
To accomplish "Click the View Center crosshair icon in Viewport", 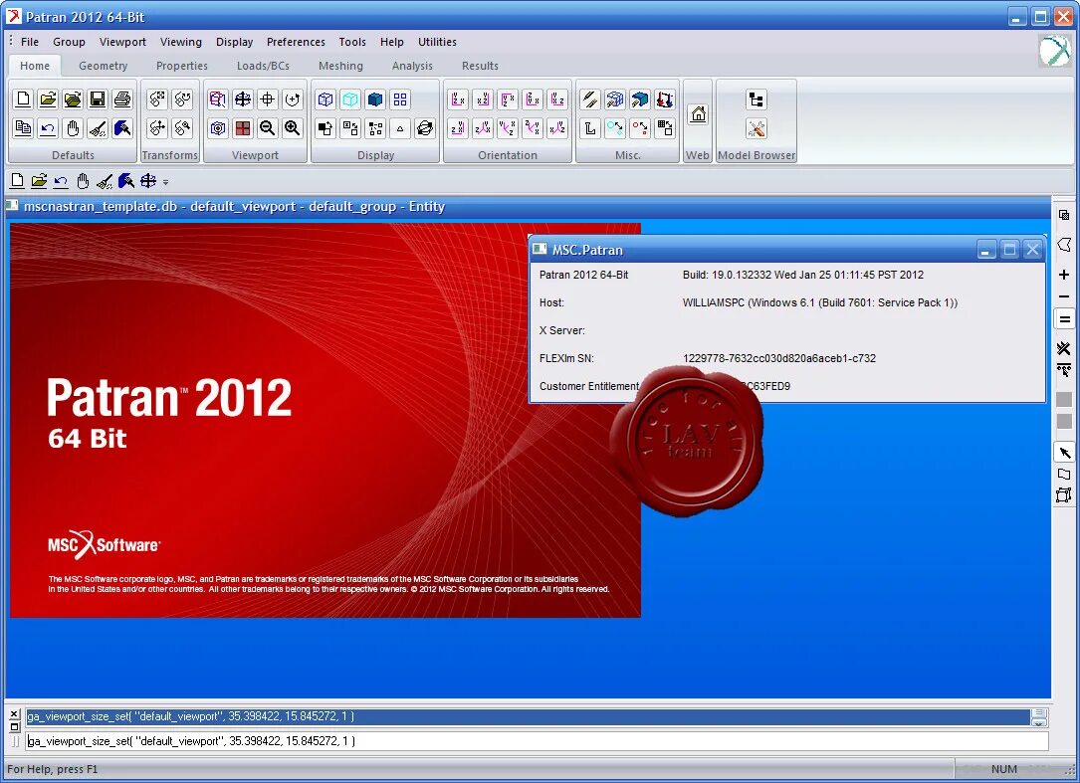I will click(x=267, y=99).
